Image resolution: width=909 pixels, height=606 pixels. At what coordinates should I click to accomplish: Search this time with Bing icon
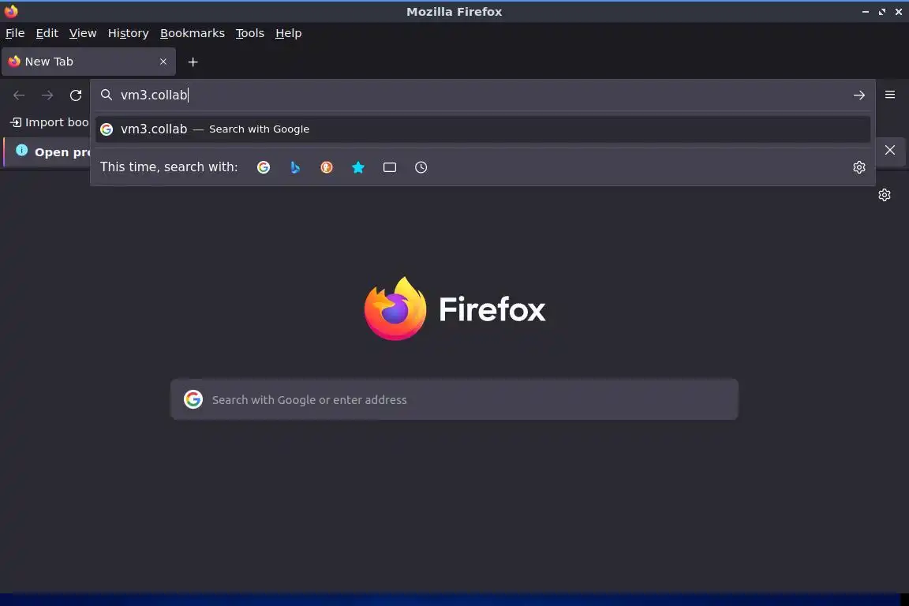coord(295,167)
